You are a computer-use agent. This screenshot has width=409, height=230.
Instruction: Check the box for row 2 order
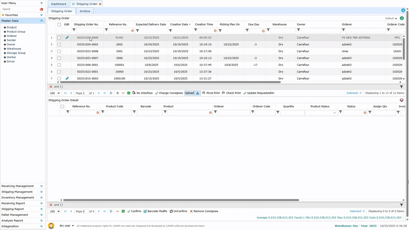59,44
